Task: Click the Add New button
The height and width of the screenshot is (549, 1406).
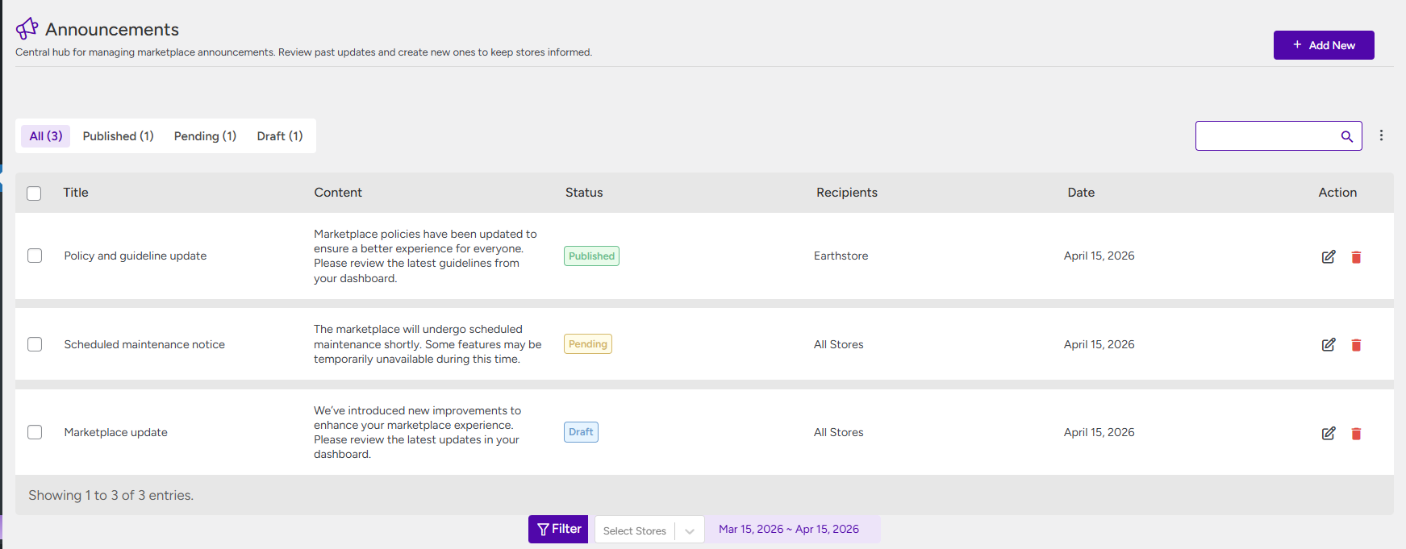Action: tap(1323, 45)
